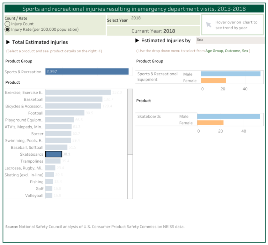Viewport: 268px width, 245px height.
Task: Click the Exercise equipment bar in Product list
Action: pyautogui.click(x=78, y=92)
